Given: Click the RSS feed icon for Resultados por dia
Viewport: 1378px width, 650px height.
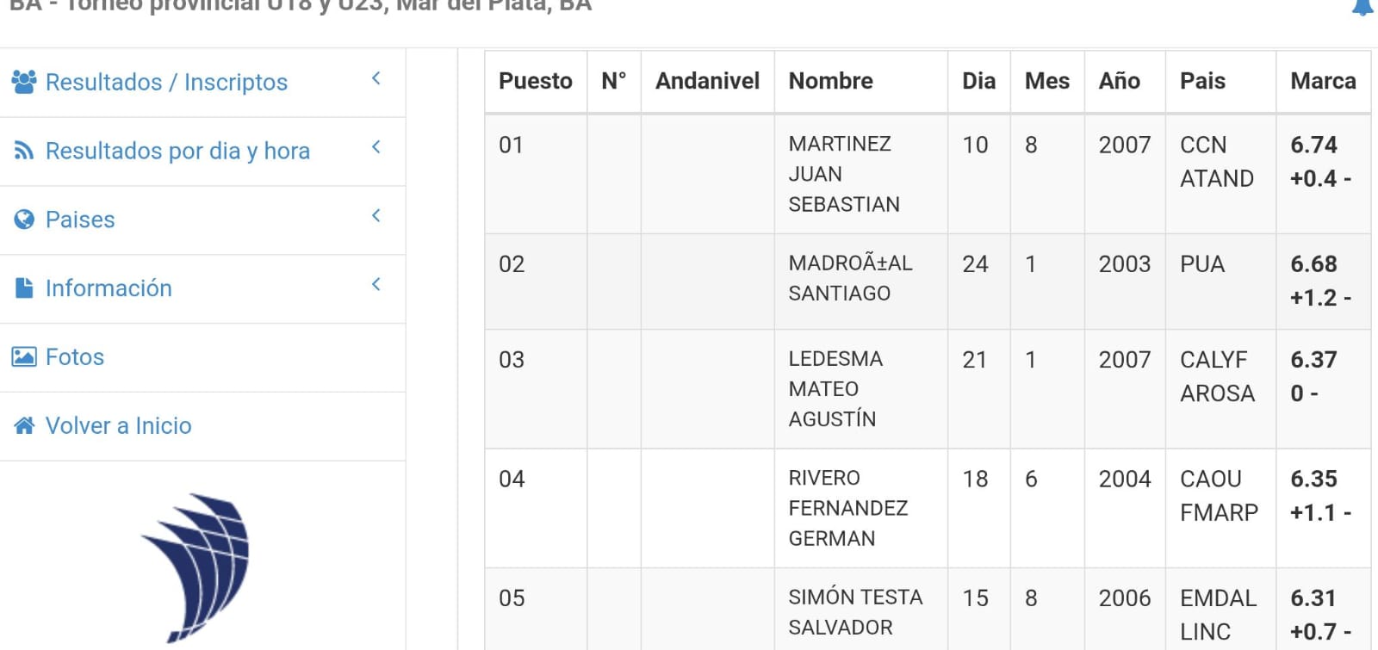Looking at the screenshot, I should pos(24,151).
